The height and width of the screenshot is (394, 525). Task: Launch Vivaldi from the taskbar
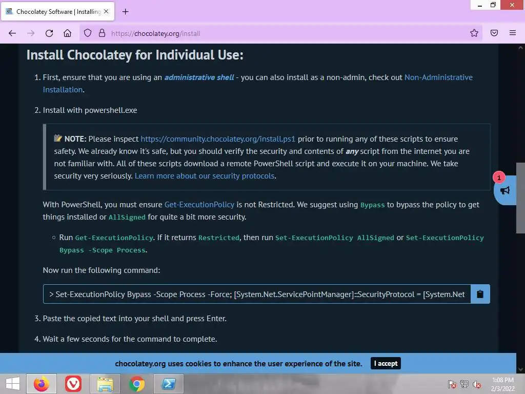pos(73,384)
